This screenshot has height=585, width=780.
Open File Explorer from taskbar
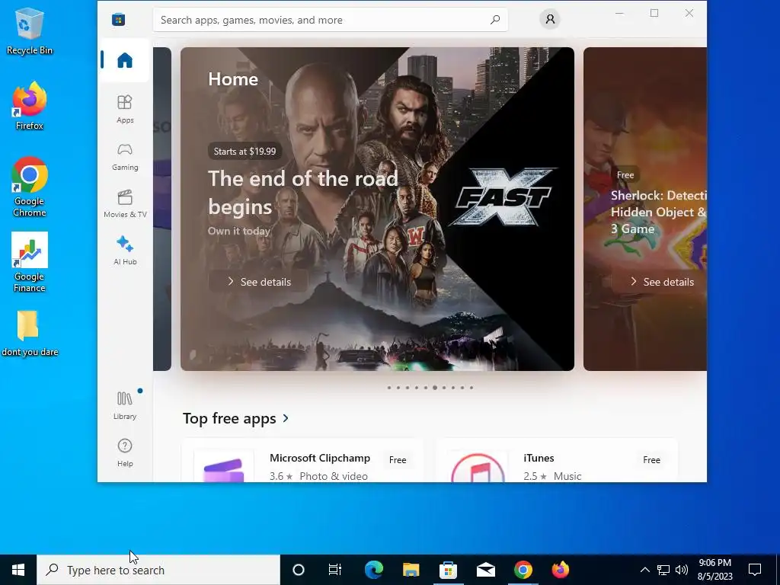coord(411,570)
